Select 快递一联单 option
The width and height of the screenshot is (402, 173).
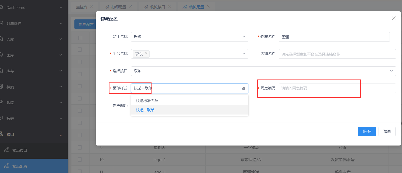point(190,110)
